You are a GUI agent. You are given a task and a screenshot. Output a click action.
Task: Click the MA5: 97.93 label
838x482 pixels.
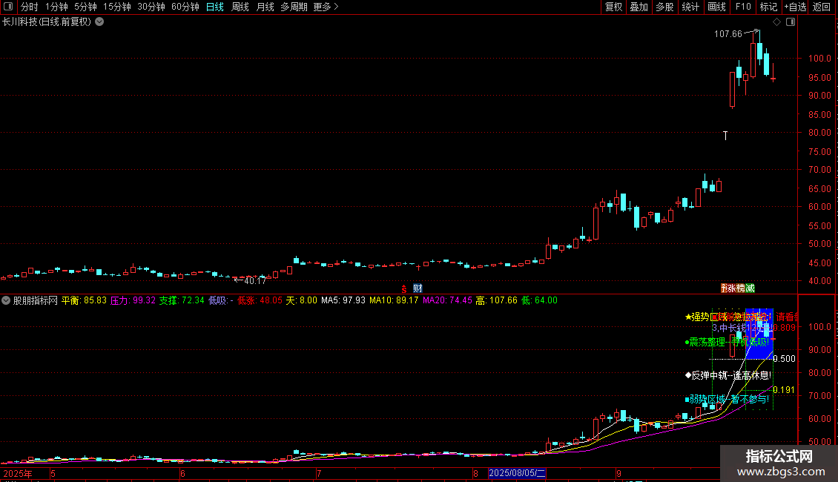pyautogui.click(x=343, y=300)
